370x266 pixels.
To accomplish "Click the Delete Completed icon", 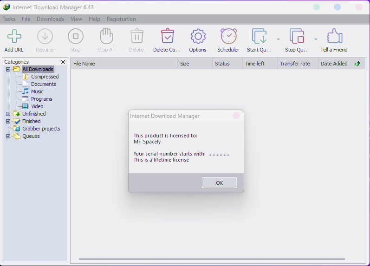I will (168, 36).
